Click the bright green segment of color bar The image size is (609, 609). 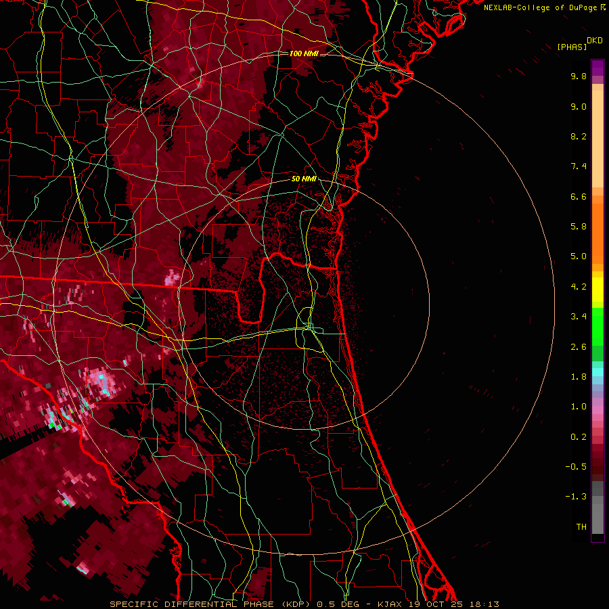pyautogui.click(x=597, y=326)
